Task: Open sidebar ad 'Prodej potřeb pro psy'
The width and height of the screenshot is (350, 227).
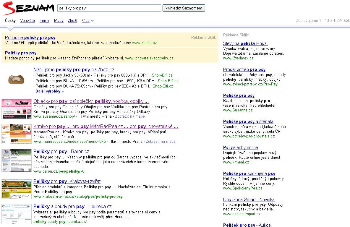Action: (x=244, y=69)
